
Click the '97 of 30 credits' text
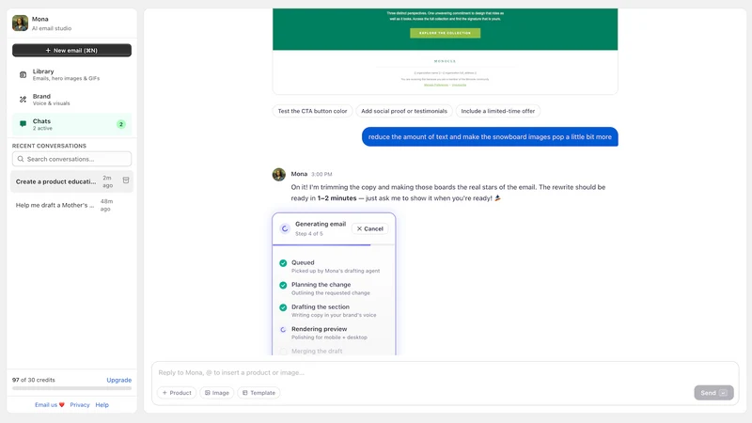coord(34,380)
